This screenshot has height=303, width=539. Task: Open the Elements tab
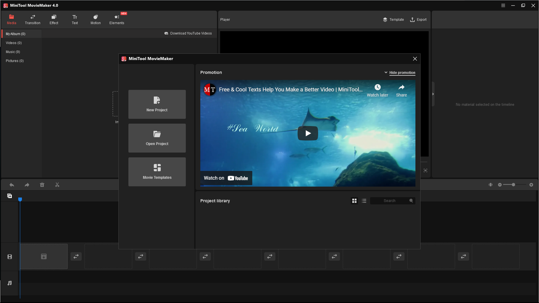pyautogui.click(x=117, y=20)
